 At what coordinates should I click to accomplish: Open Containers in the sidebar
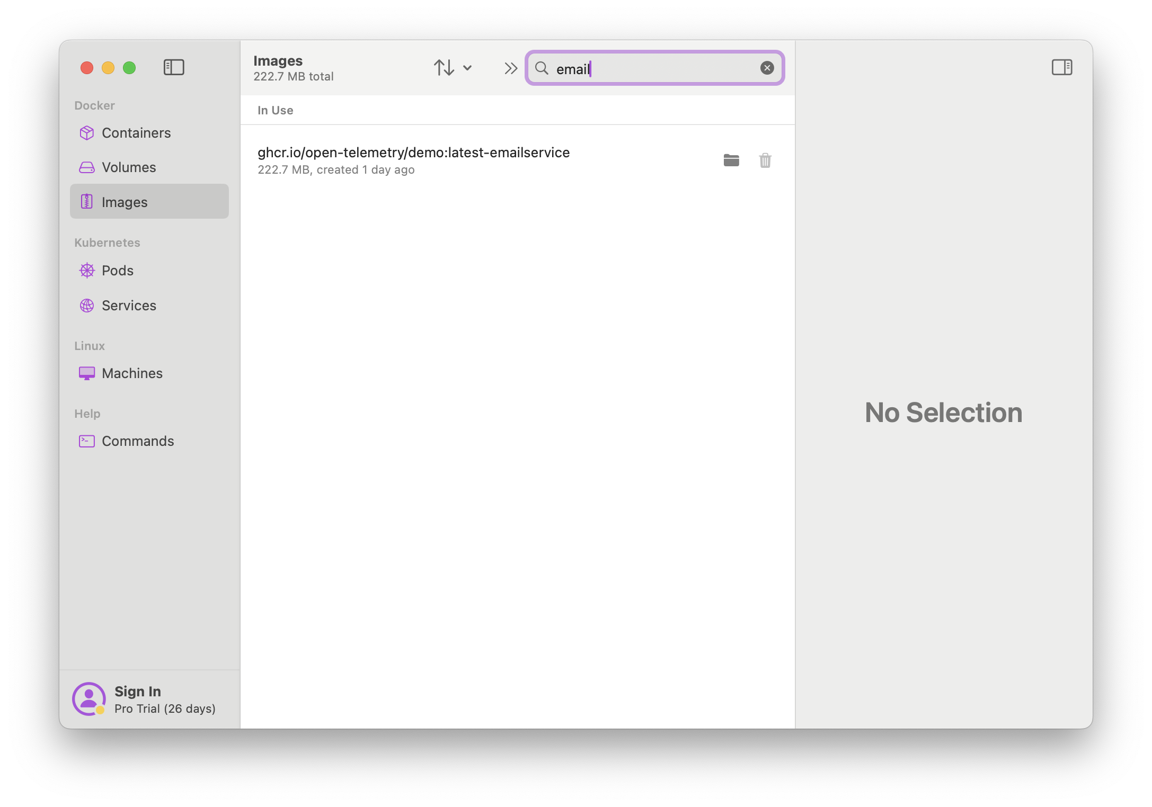coord(149,133)
